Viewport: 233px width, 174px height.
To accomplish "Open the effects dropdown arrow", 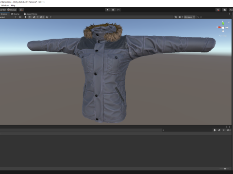I will (38, 17).
